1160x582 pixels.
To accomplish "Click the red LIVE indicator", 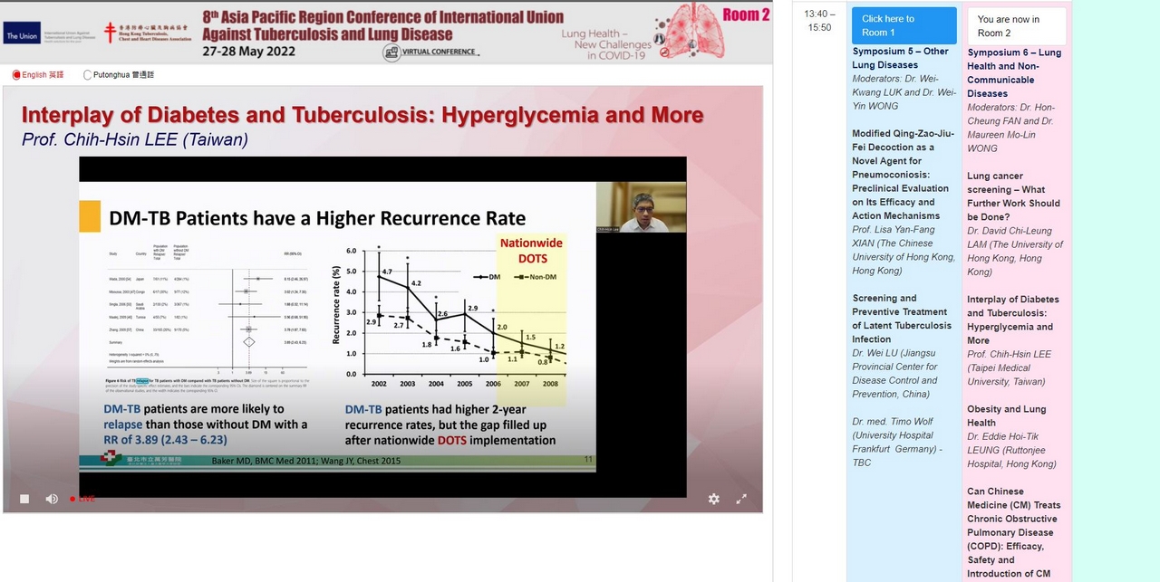I will coord(82,499).
